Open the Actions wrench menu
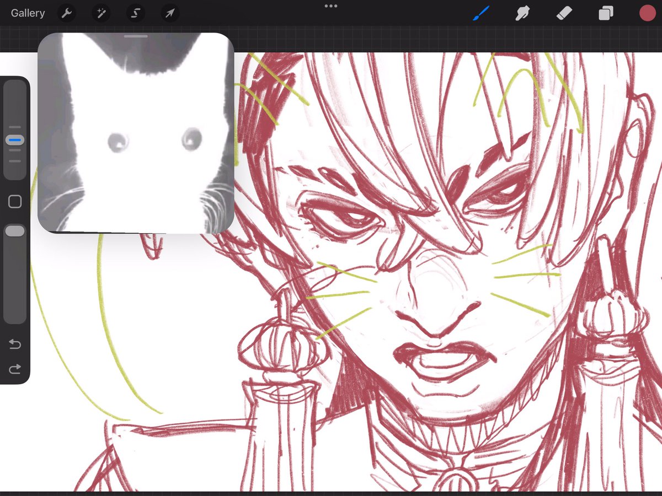 click(x=67, y=13)
